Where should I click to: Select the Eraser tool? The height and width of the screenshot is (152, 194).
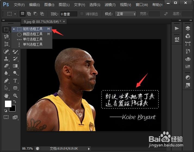6,66
